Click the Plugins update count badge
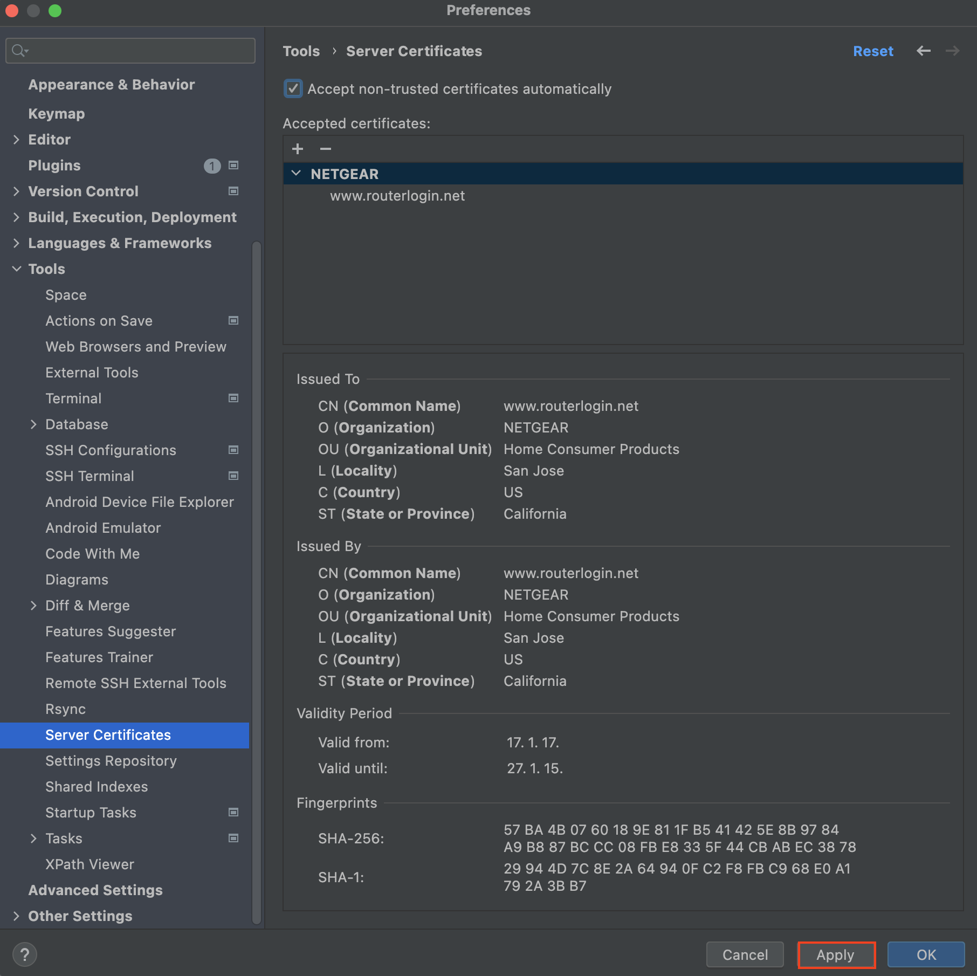977x976 pixels. pos(212,166)
